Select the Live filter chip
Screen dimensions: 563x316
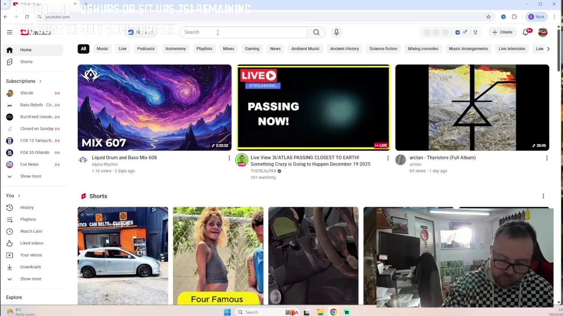tap(123, 49)
